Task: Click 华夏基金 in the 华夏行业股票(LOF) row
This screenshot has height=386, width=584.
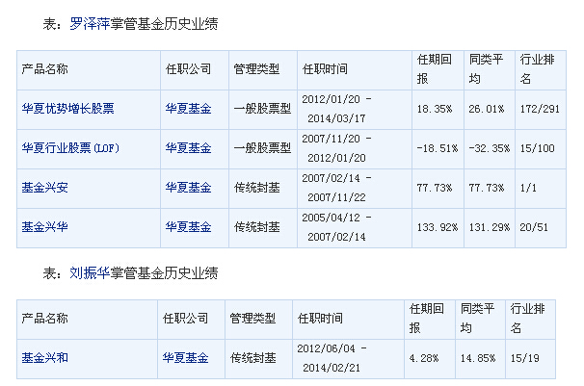Action: (189, 148)
